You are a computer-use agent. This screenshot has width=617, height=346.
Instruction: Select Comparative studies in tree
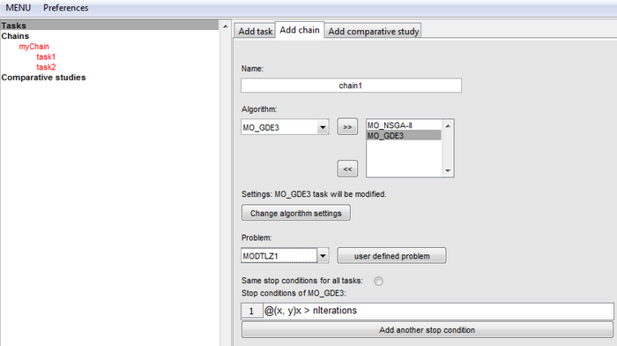[x=43, y=78]
